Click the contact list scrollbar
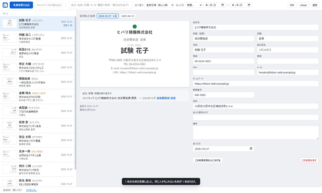Image resolution: width=322 pixels, height=193 pixels. pyautogui.click(x=75, y=93)
